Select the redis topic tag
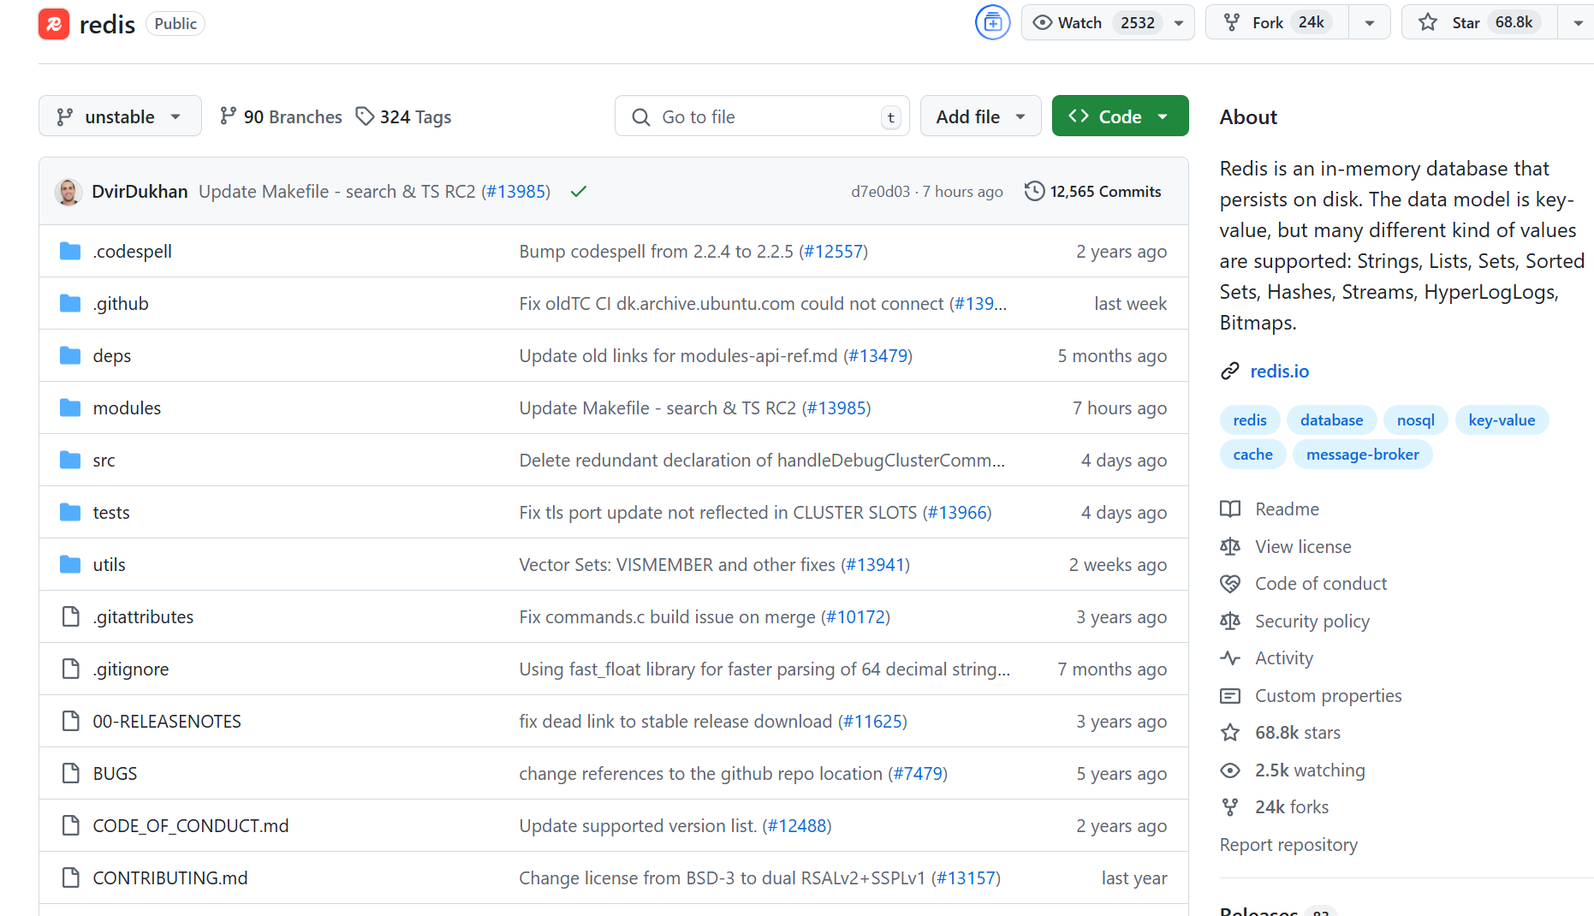The height and width of the screenshot is (916, 1594). pyautogui.click(x=1250, y=420)
